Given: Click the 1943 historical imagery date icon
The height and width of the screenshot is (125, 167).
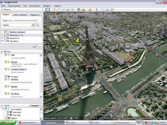Looking at the screenshot, I should point(76,118).
